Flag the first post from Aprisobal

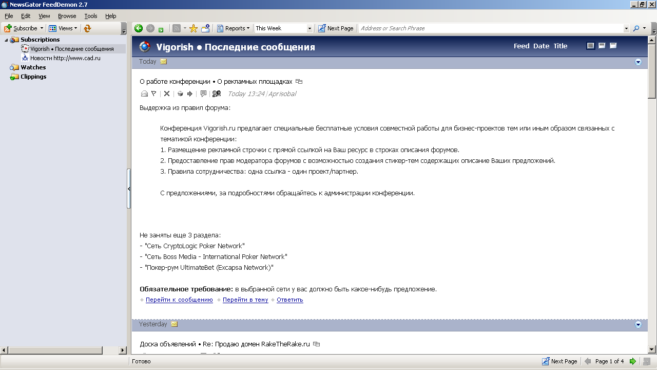(153, 94)
